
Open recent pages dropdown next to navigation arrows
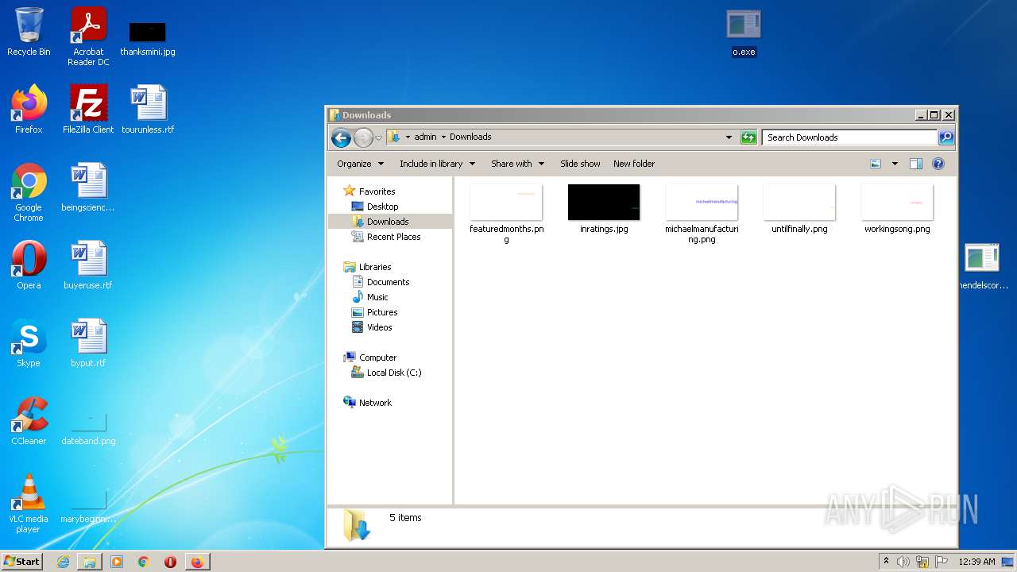point(379,137)
